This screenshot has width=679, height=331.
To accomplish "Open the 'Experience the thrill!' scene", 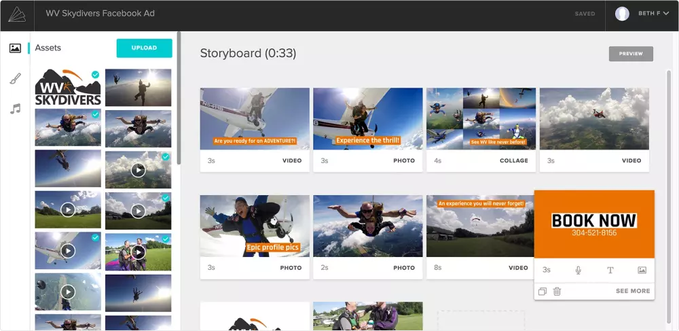I will click(367, 119).
